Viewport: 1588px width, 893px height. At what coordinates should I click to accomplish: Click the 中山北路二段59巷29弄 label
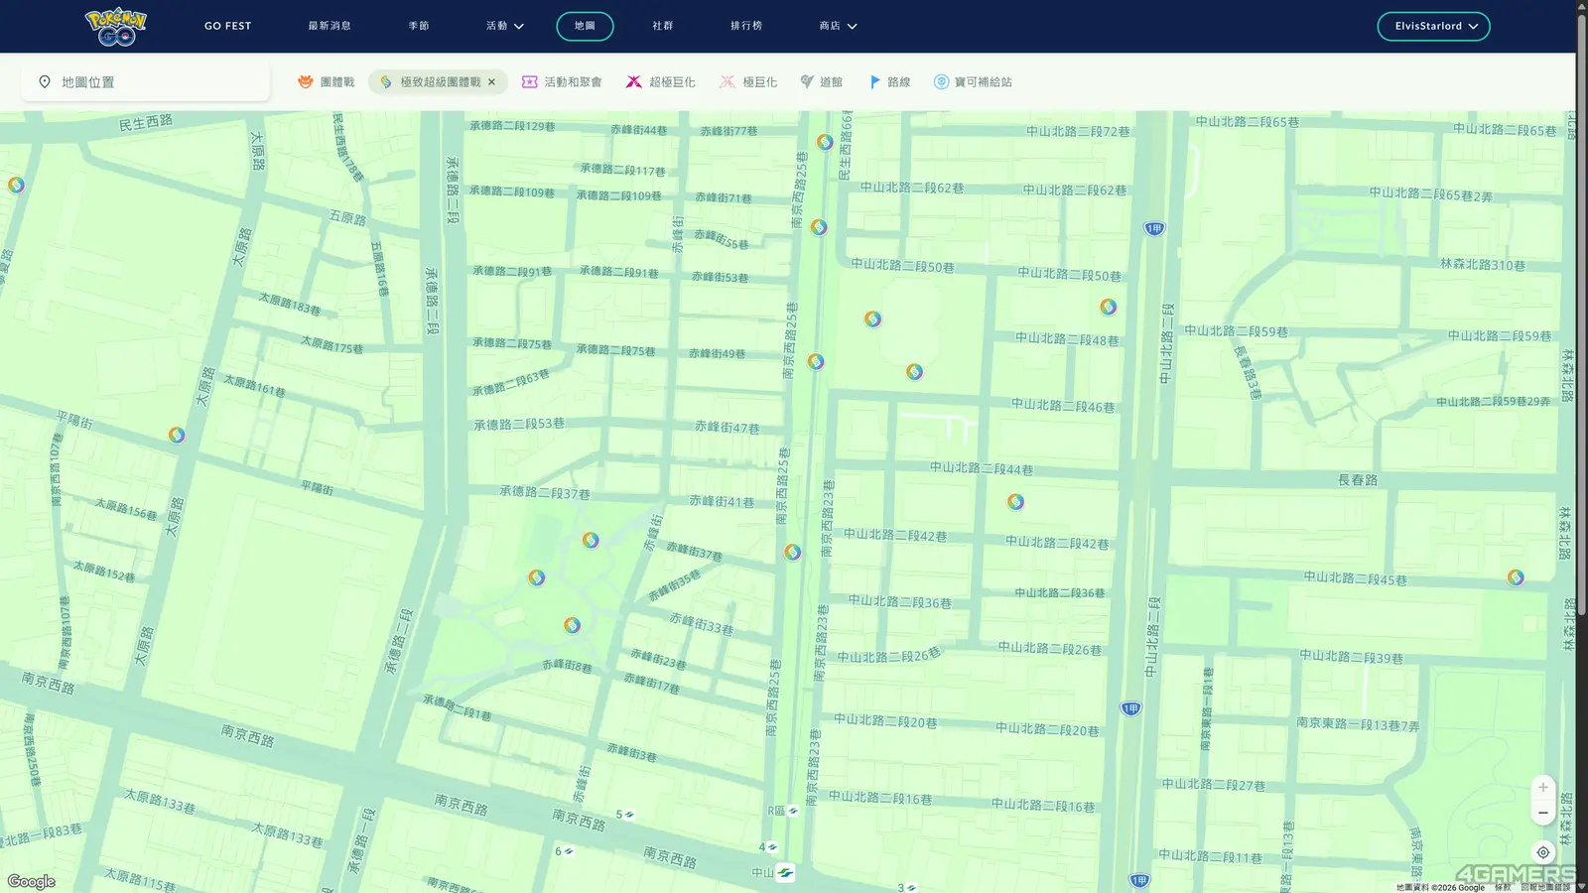pyautogui.click(x=1493, y=402)
